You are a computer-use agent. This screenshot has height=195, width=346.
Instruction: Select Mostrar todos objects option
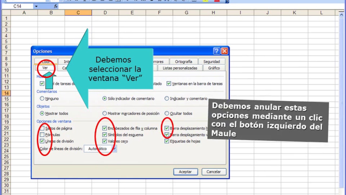(42, 113)
